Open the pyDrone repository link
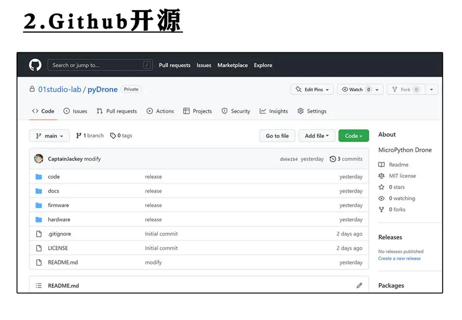462x320 pixels. (x=103, y=89)
